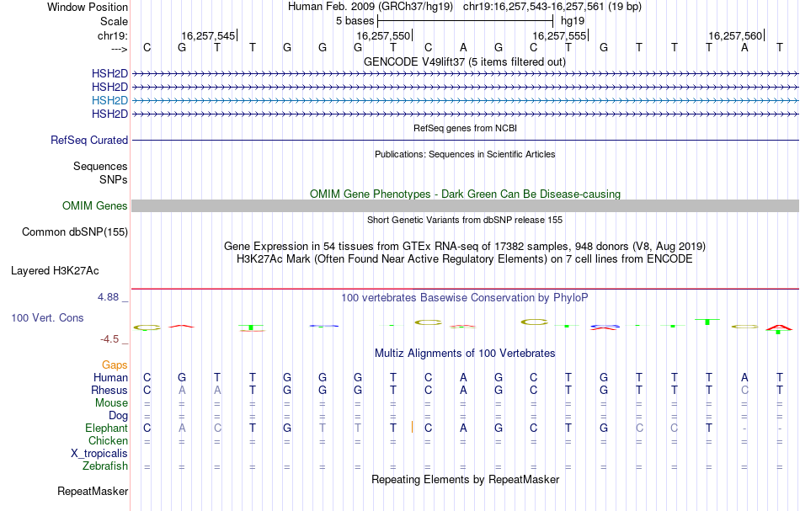Viewport: 800px width, 511px height.
Task: Click the light-blue HSH2D transcript label
Action: [109, 100]
